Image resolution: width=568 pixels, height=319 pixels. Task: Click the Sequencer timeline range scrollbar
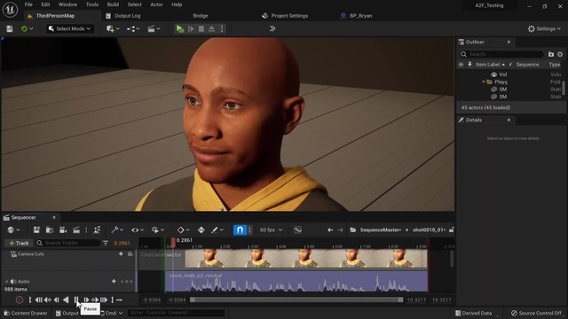[296, 300]
